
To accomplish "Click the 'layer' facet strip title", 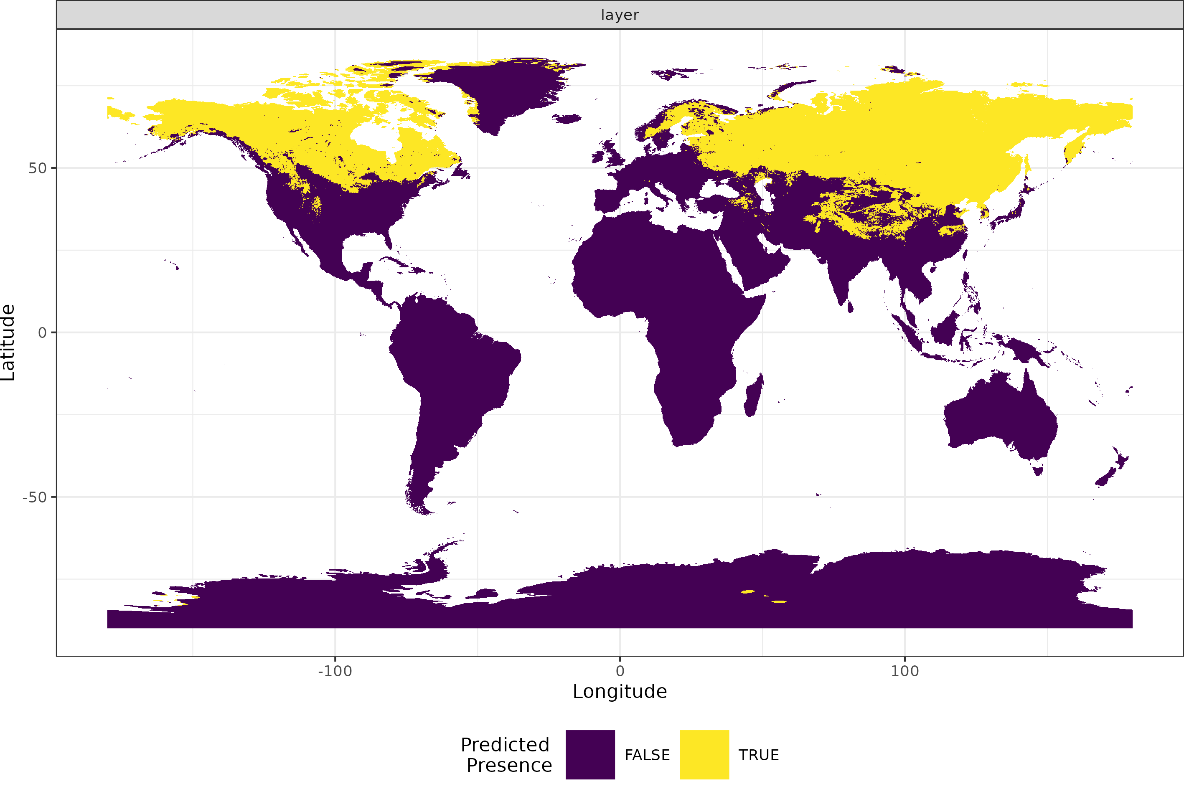I will 620,15.
